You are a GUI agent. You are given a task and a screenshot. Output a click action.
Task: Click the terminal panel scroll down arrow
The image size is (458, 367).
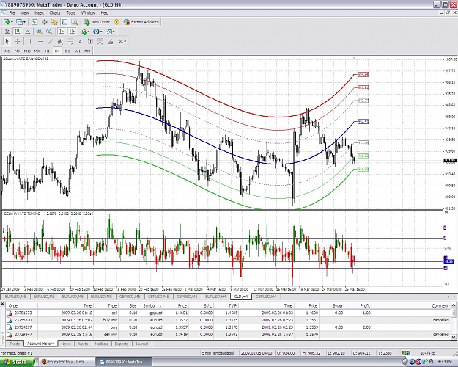[x=454, y=337]
